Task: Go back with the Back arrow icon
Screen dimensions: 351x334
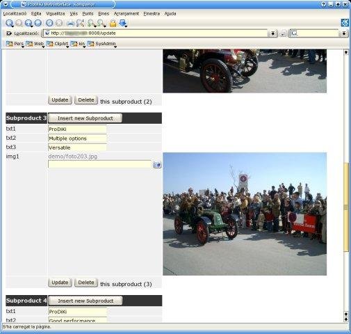Action: click(9, 23)
